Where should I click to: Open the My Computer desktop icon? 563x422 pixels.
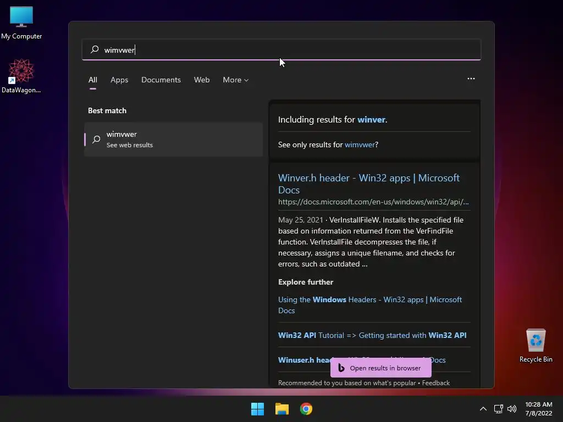tap(21, 23)
